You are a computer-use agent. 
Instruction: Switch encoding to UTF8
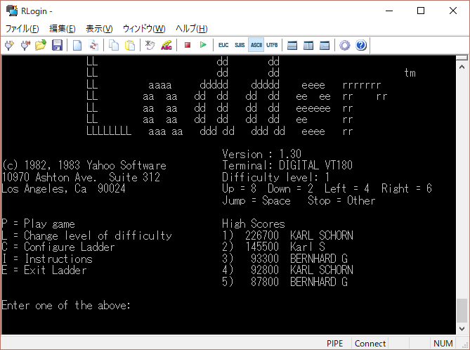[x=272, y=45]
